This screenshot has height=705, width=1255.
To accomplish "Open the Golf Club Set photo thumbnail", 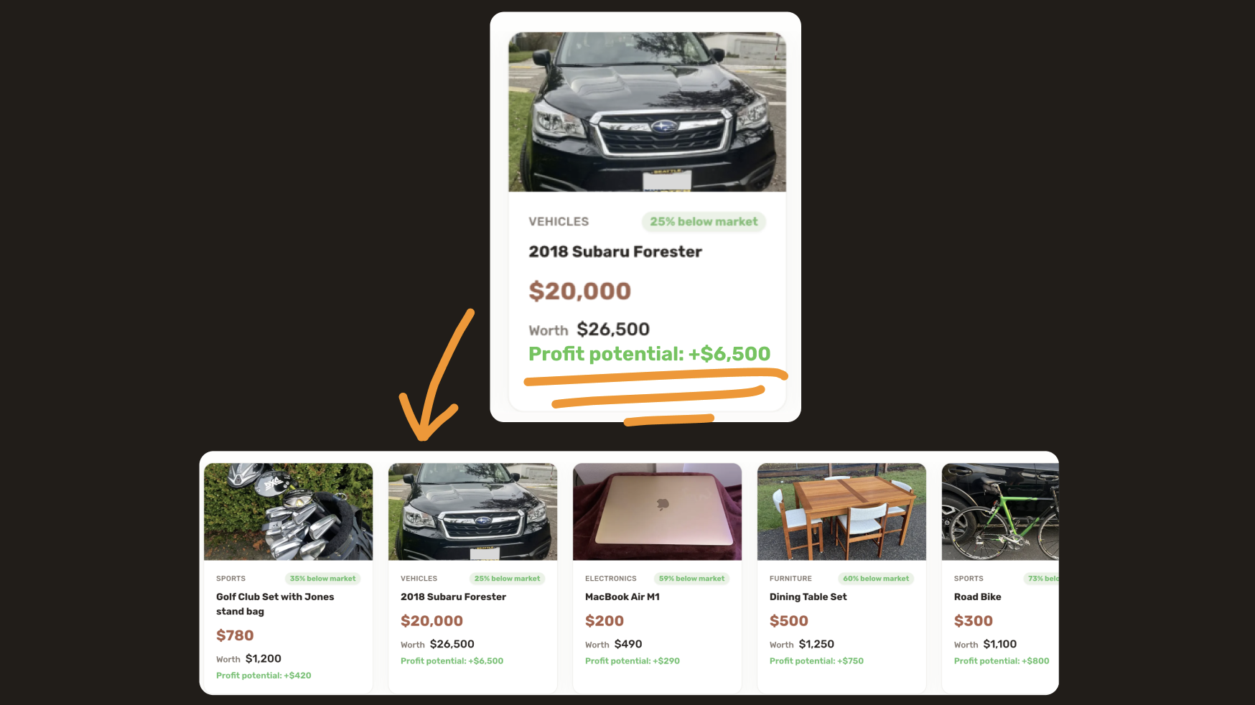I will [x=287, y=511].
